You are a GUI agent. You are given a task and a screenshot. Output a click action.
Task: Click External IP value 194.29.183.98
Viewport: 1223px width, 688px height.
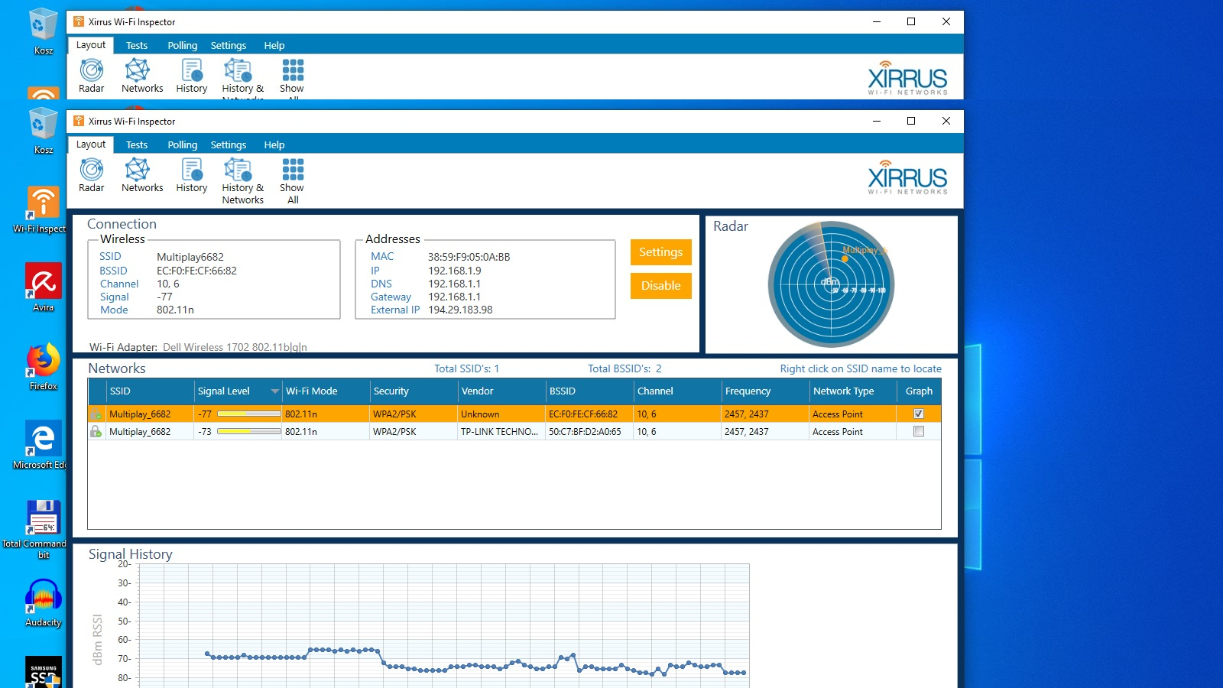(x=460, y=310)
